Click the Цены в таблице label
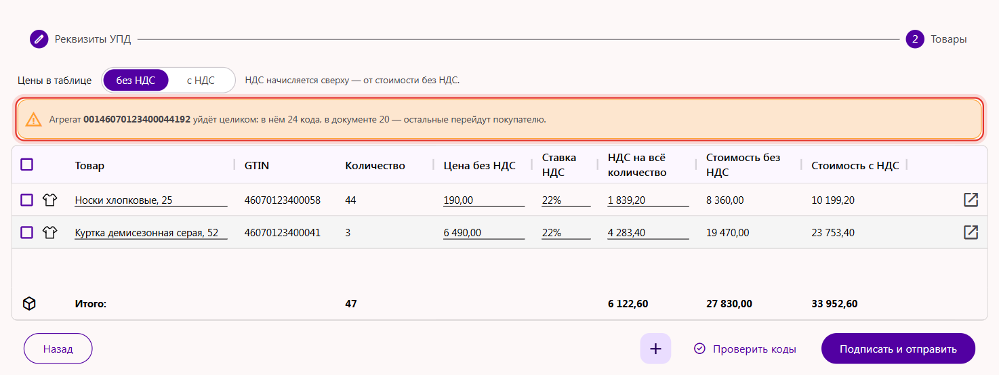This screenshot has height=375, width=999. (55, 80)
